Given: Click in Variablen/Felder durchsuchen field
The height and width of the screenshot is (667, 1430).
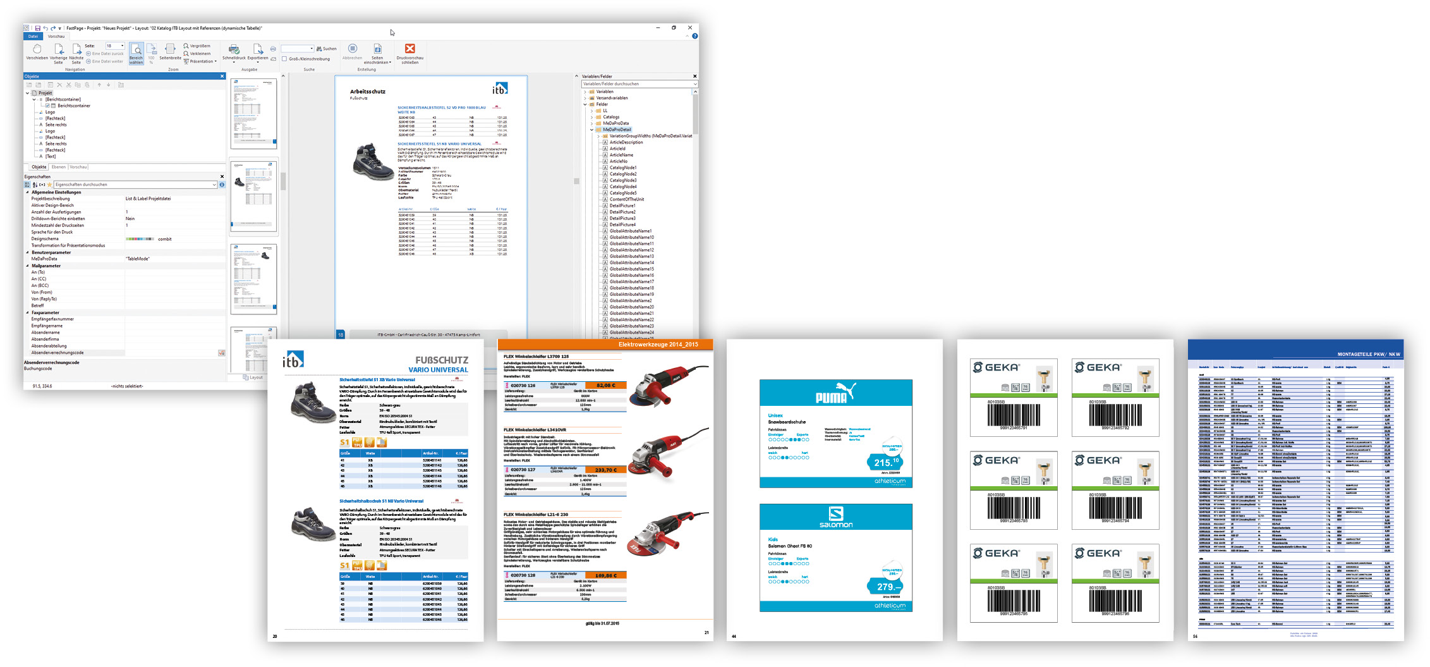Looking at the screenshot, I should pyautogui.click(x=639, y=84).
